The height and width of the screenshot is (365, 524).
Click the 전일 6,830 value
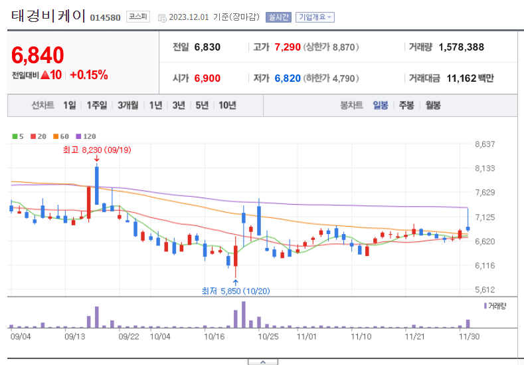coord(207,47)
